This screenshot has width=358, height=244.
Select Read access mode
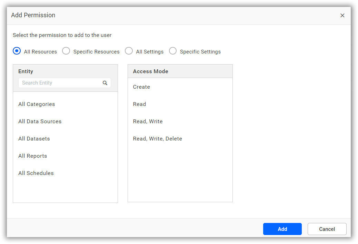(x=139, y=104)
